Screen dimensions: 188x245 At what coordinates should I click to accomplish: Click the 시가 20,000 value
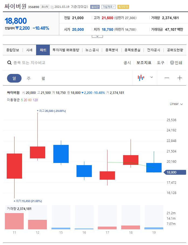pos(78,29)
